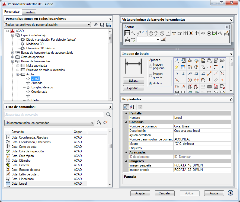240x202 pixels.
Task: Switch to the Personalizar tab
Action: (12, 12)
